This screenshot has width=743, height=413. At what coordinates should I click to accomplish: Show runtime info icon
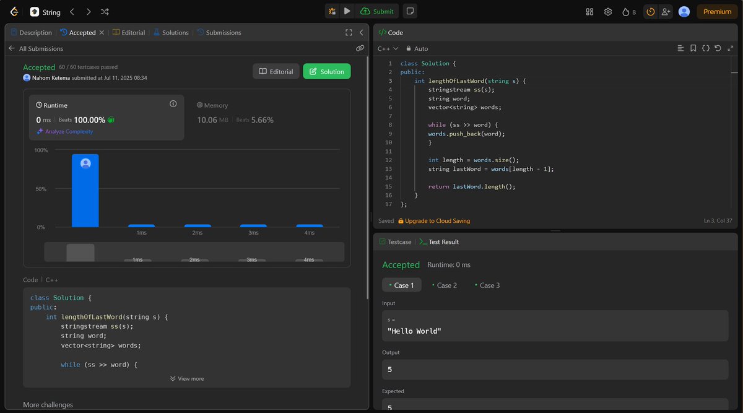(x=173, y=104)
